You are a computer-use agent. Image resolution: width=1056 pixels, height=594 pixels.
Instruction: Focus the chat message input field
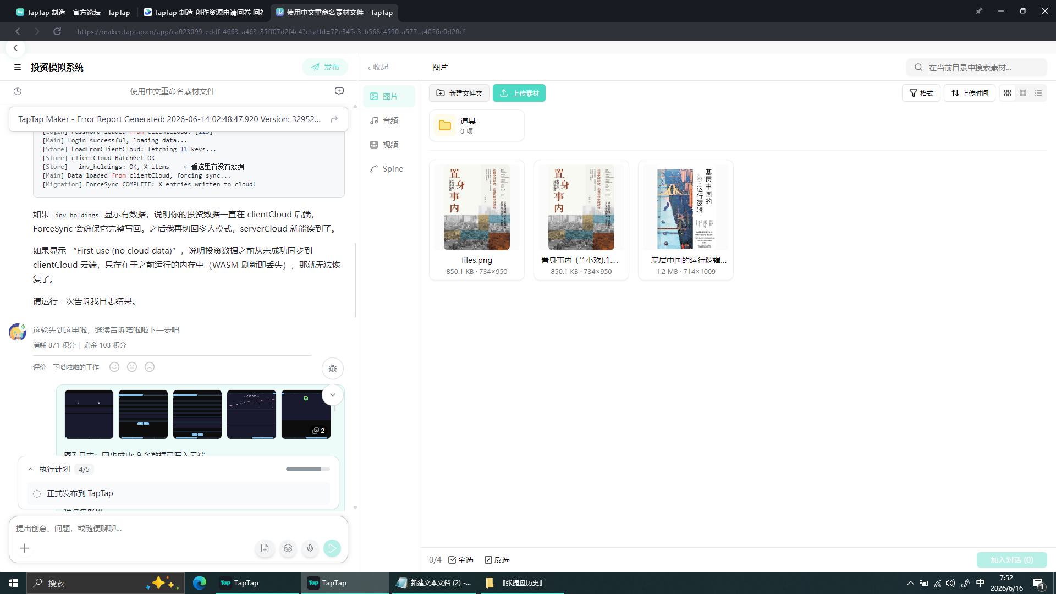(178, 529)
